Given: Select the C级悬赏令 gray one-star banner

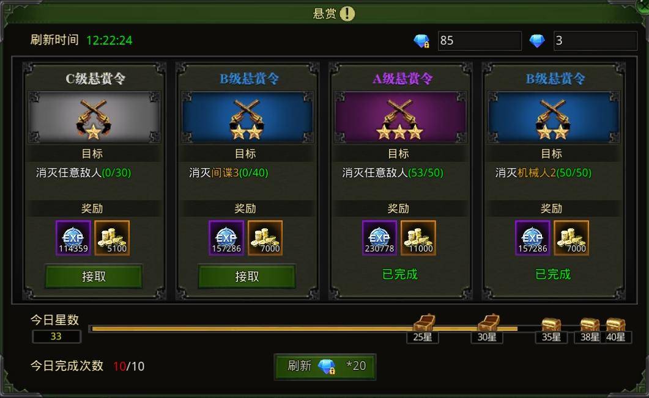Looking at the screenshot, I should [94, 117].
